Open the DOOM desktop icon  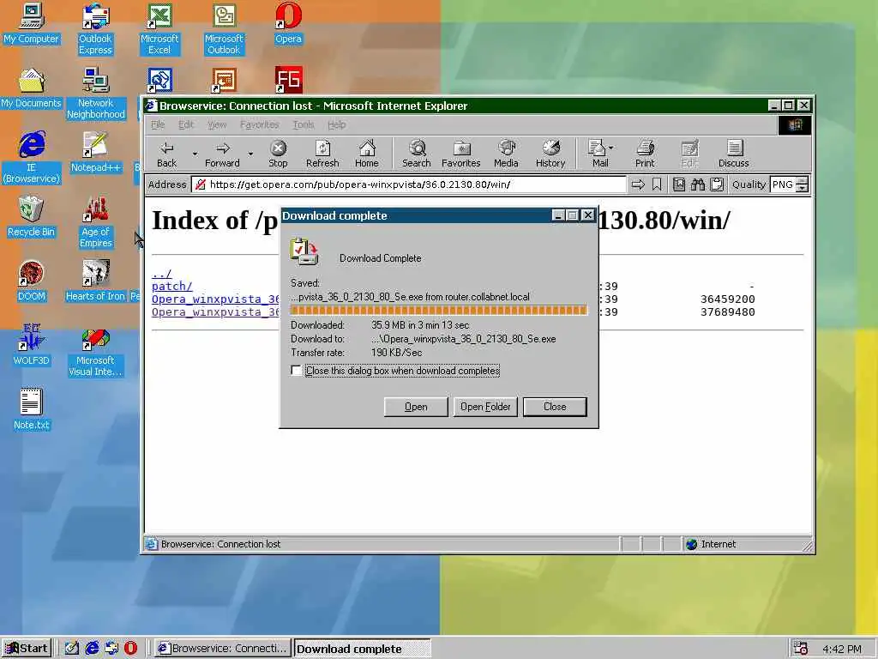pos(32,281)
